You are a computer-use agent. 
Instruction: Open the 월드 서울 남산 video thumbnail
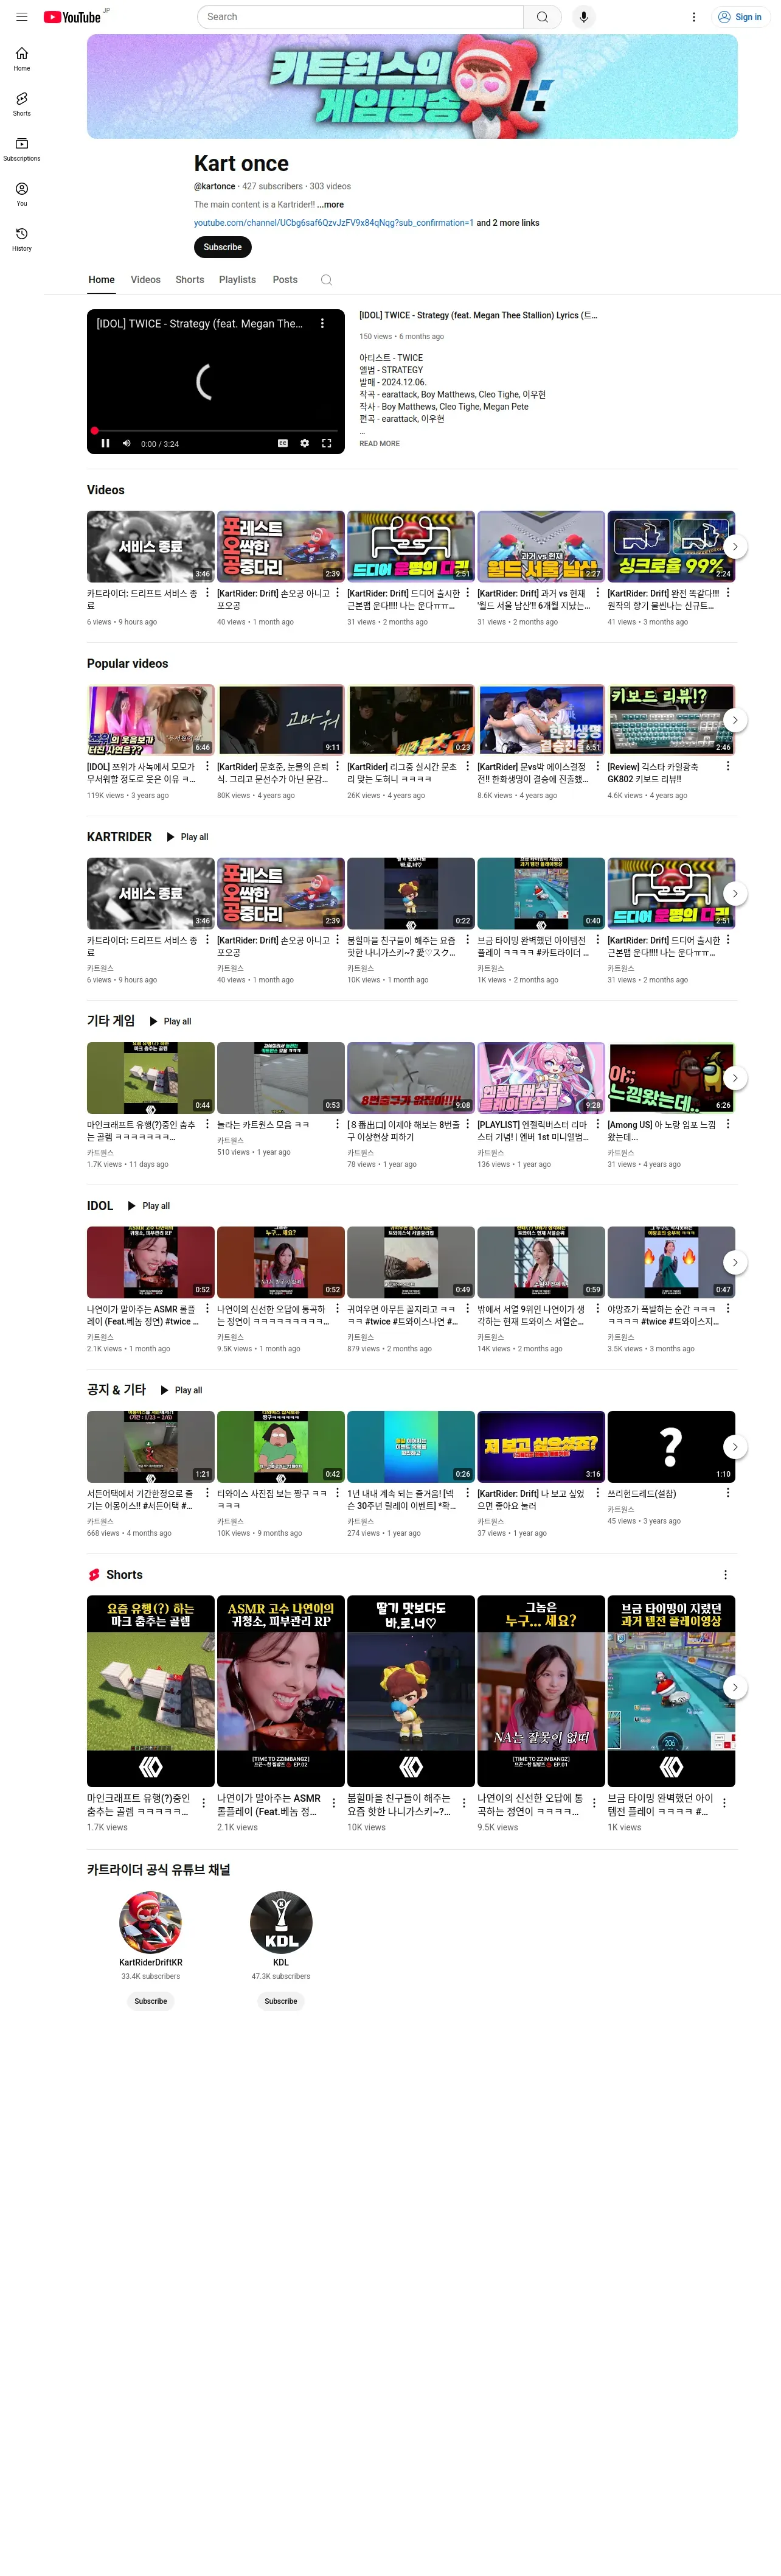541,547
